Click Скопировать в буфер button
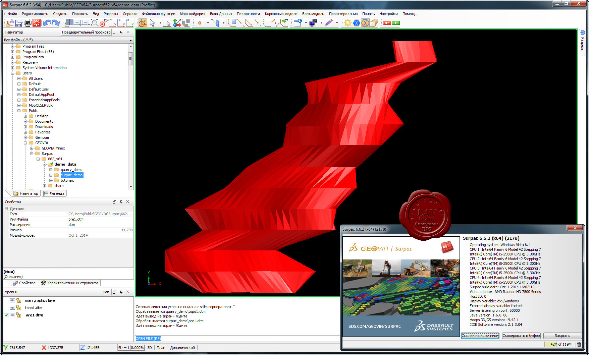This screenshot has width=589, height=355. (521, 336)
